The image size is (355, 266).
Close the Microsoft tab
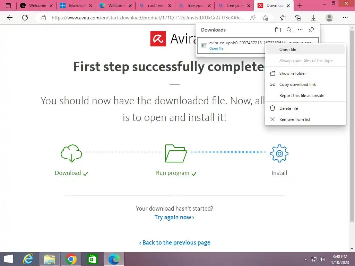tap(90, 6)
